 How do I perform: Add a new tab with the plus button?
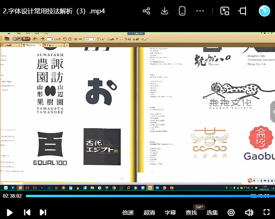(67, 45)
